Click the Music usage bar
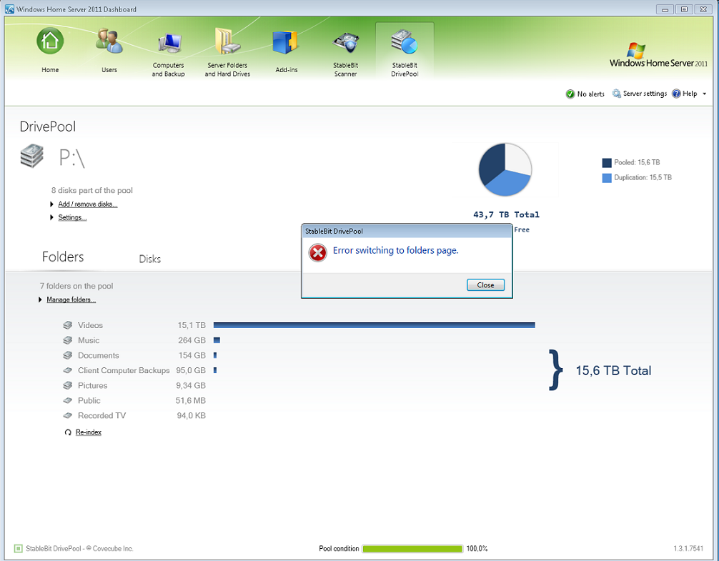 click(x=217, y=340)
